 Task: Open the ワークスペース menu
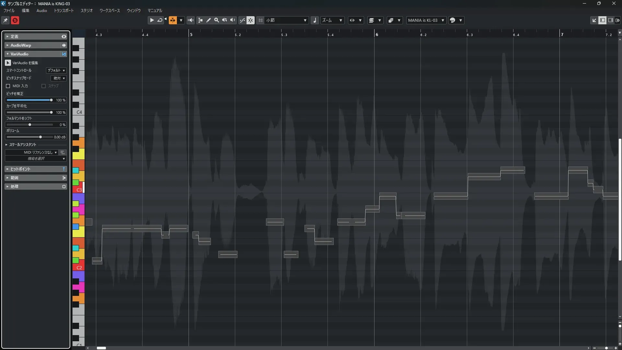[109, 11]
